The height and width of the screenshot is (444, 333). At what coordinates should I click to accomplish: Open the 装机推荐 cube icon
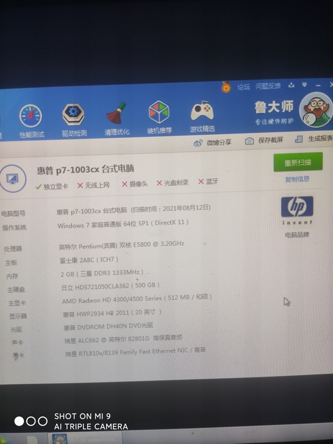pyautogui.click(x=159, y=117)
